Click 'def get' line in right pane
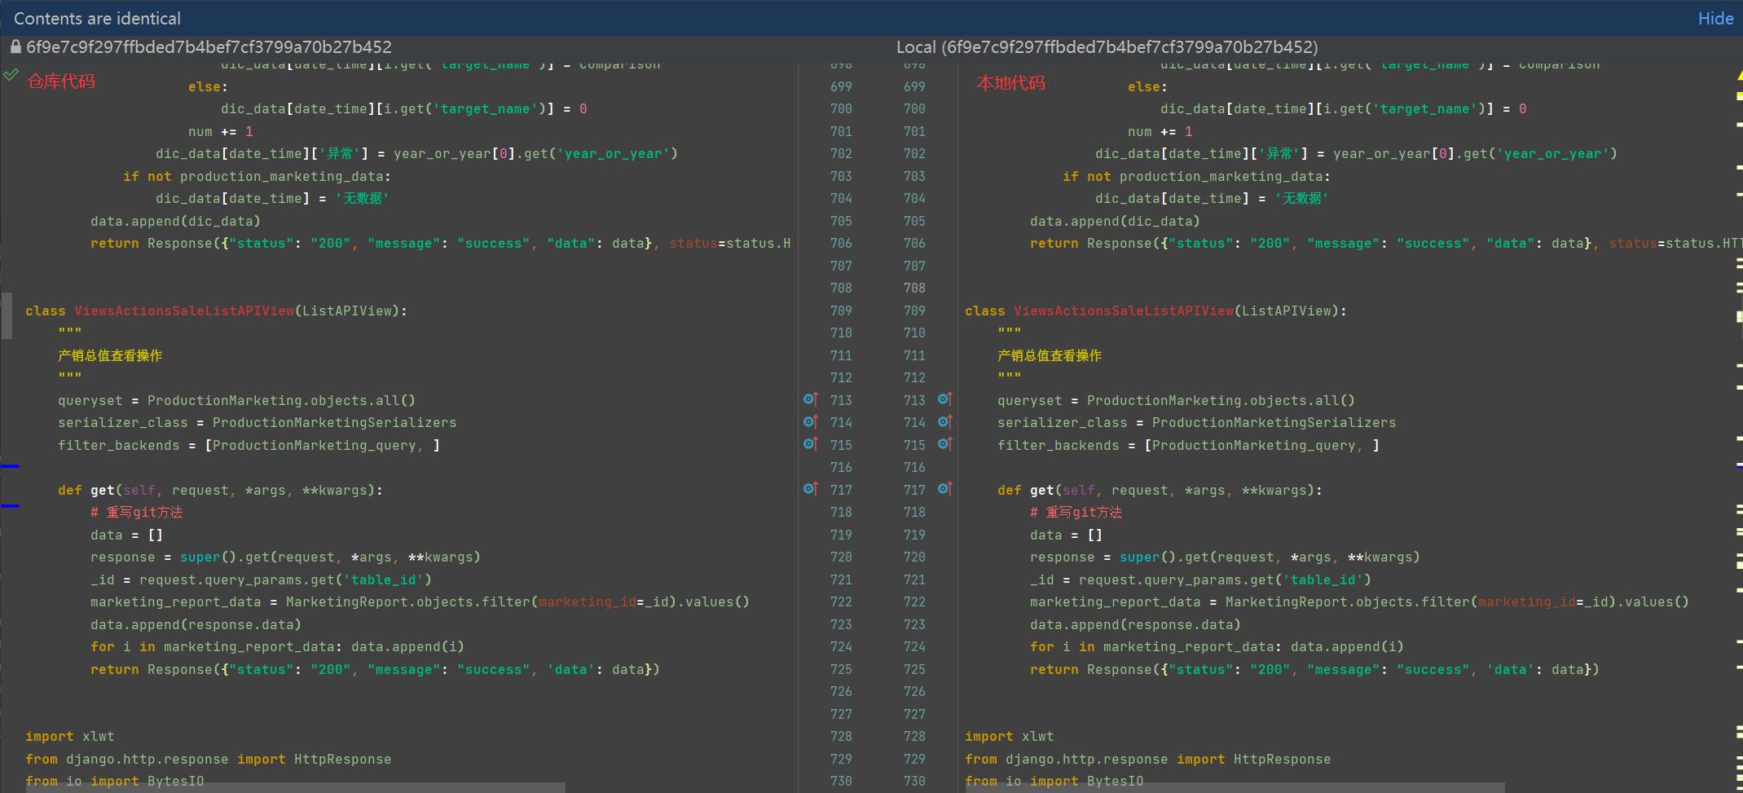Viewport: 1743px width, 793px height. point(1160,490)
